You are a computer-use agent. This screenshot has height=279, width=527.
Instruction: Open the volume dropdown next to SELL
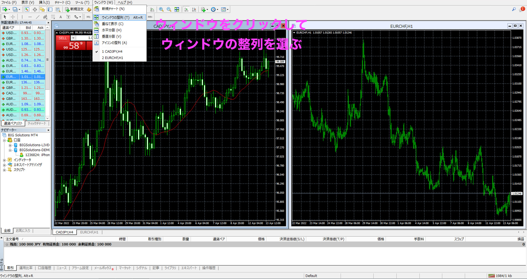coord(73,38)
